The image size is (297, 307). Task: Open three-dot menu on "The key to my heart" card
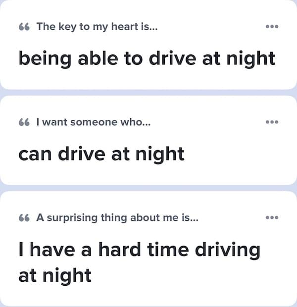click(x=272, y=27)
